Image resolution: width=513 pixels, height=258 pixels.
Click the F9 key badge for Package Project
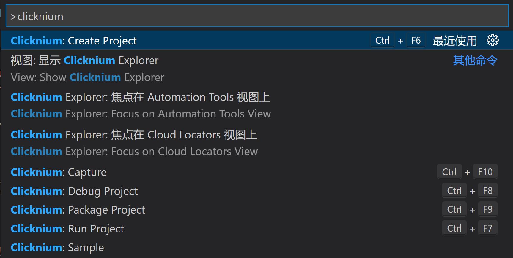488,209
